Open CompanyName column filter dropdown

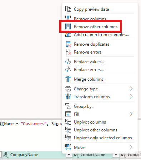69,155
